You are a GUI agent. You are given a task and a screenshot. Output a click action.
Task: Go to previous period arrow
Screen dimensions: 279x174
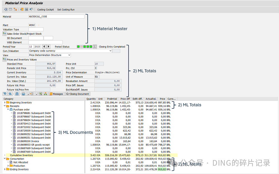point(44,46)
